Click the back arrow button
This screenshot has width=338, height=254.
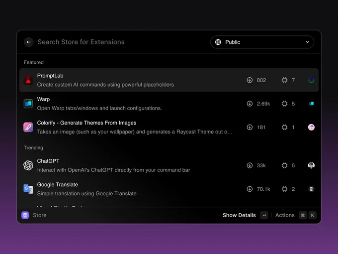[29, 42]
